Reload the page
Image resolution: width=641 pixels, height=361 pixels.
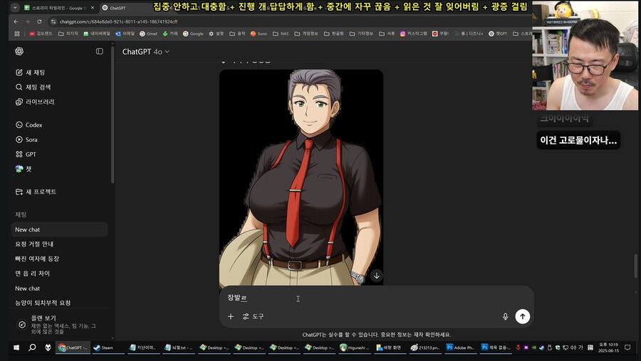(39, 21)
